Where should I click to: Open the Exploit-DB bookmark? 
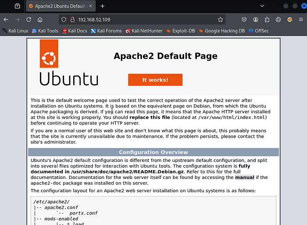(x=181, y=31)
